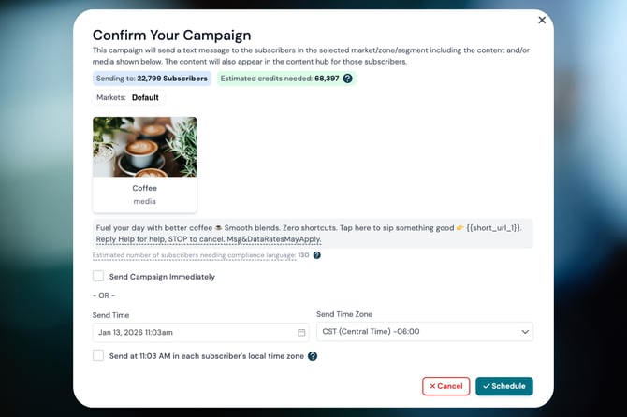
Task: Check Send at 11:03 AM local time zone box
Action: (98, 356)
